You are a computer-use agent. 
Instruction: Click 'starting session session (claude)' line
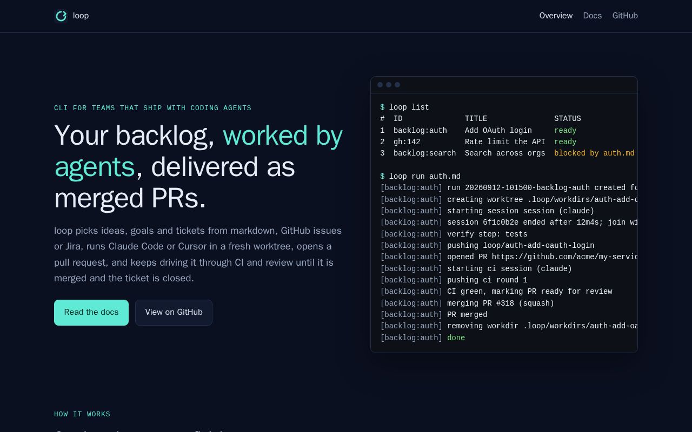tap(487, 211)
